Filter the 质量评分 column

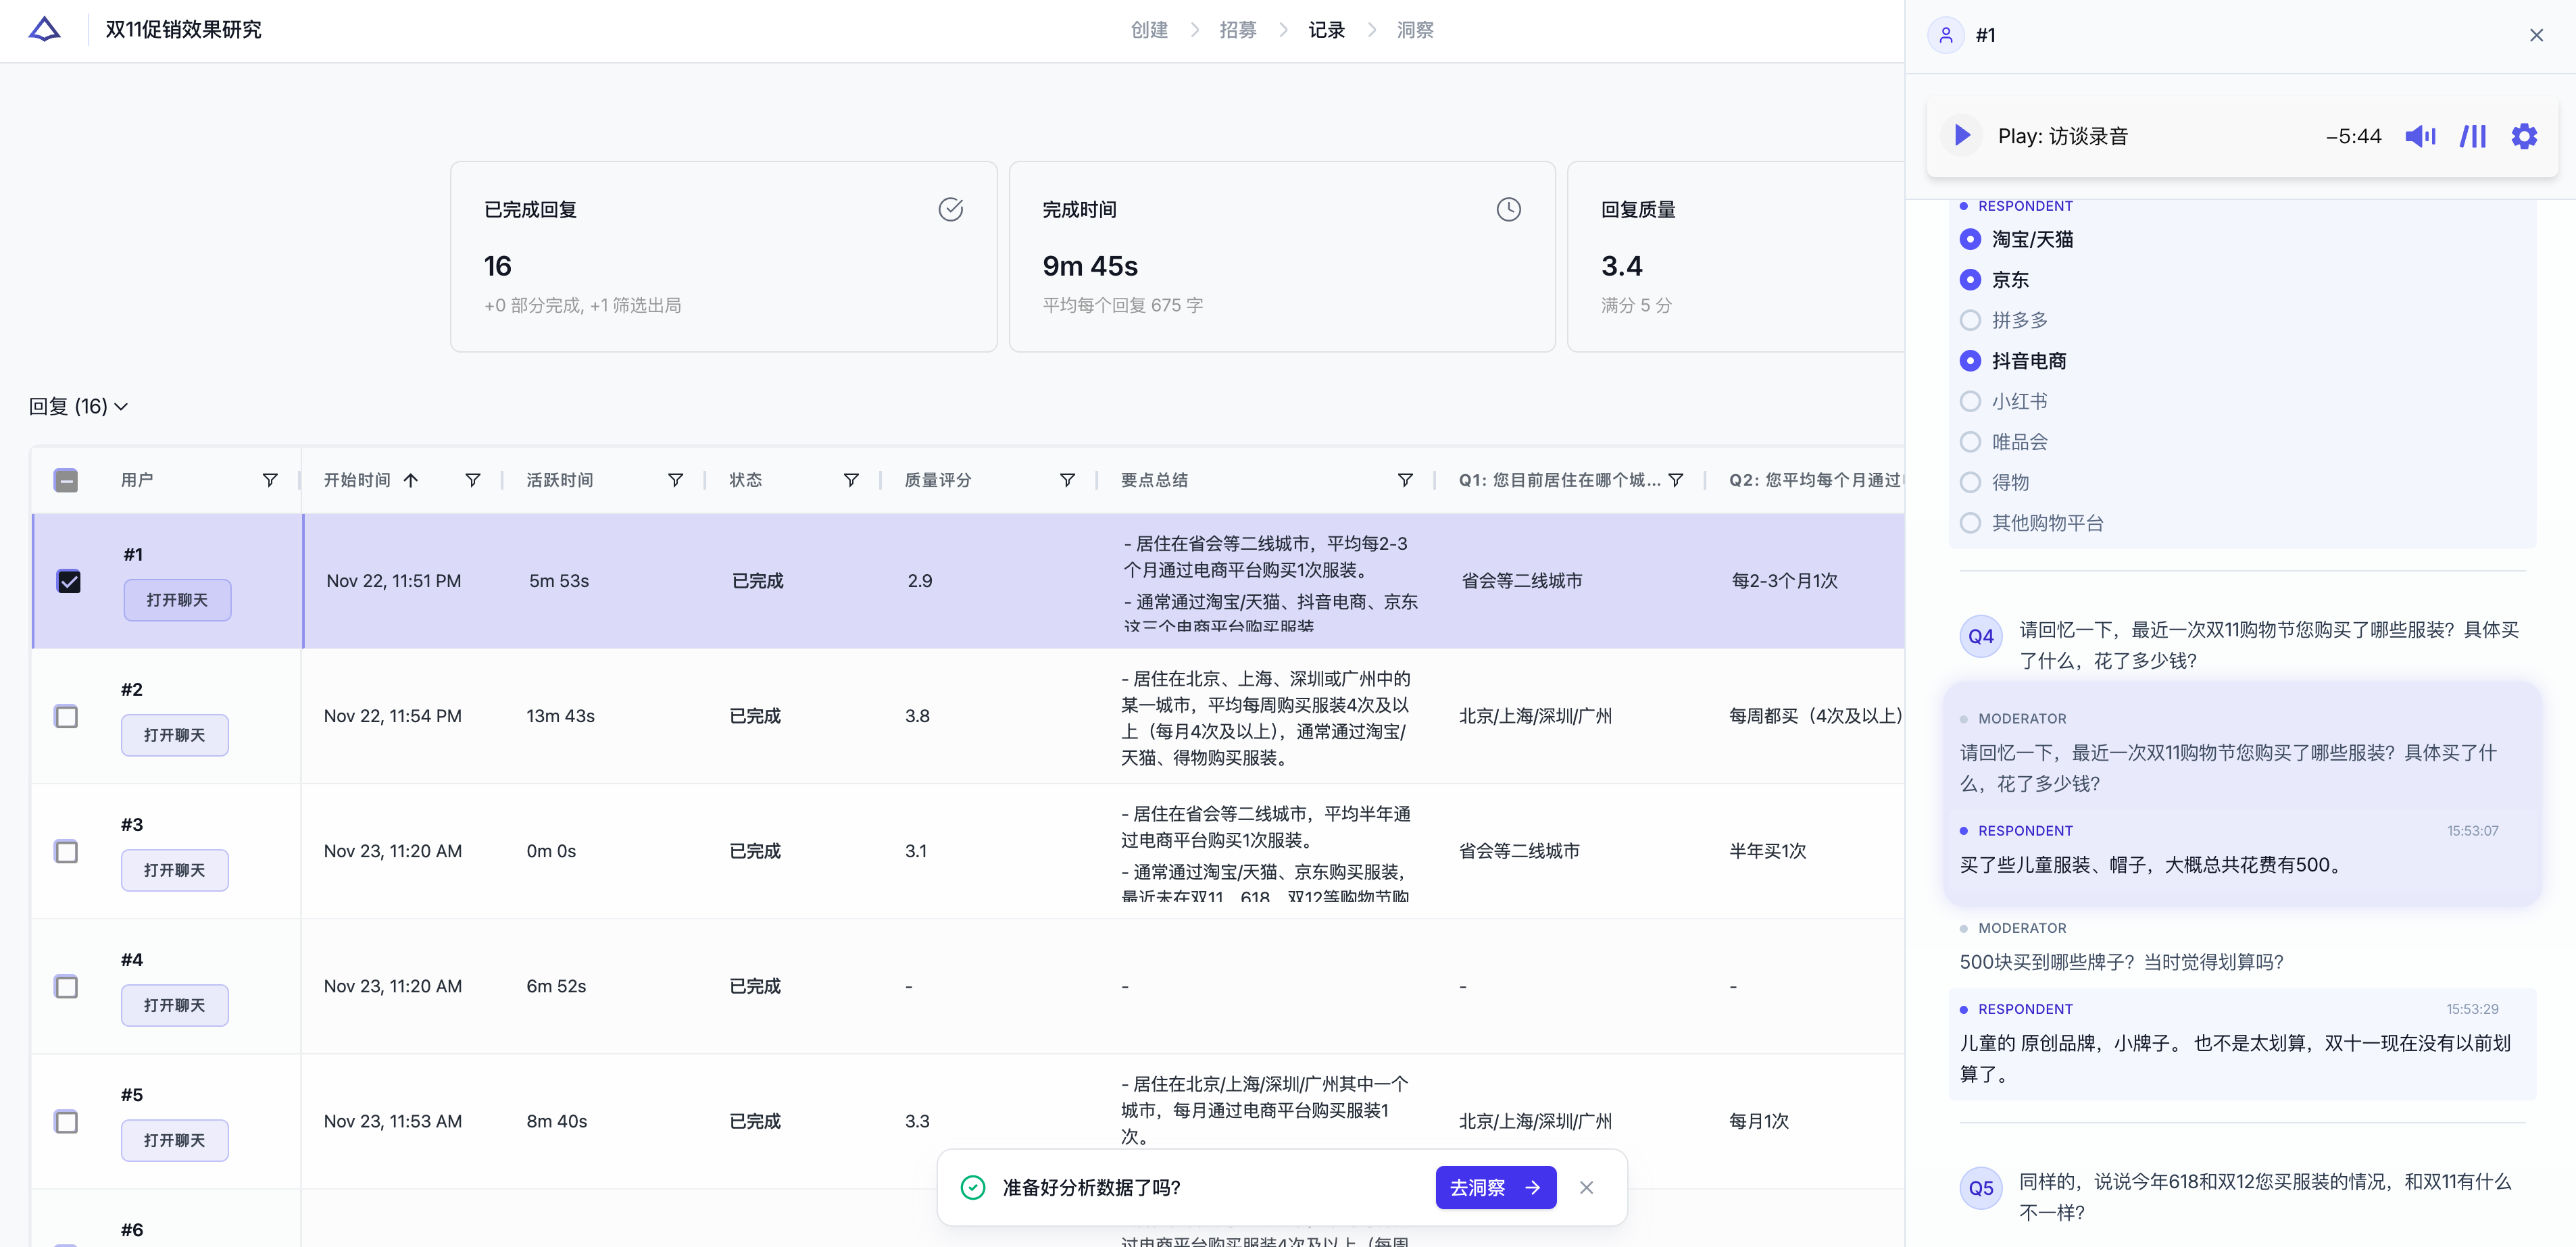(x=1067, y=480)
